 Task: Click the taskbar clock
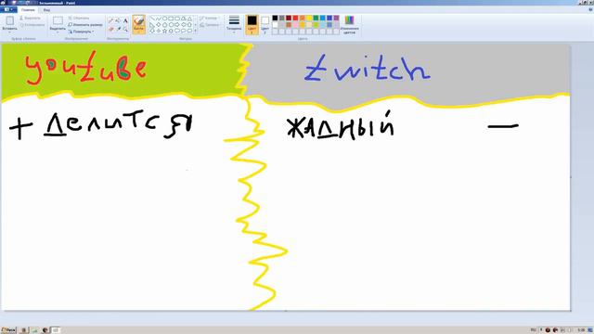(582, 330)
